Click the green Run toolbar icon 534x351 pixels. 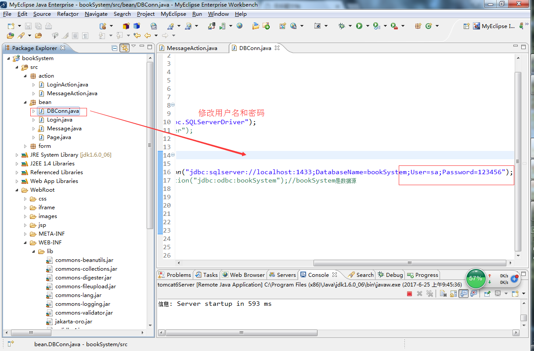(x=359, y=26)
